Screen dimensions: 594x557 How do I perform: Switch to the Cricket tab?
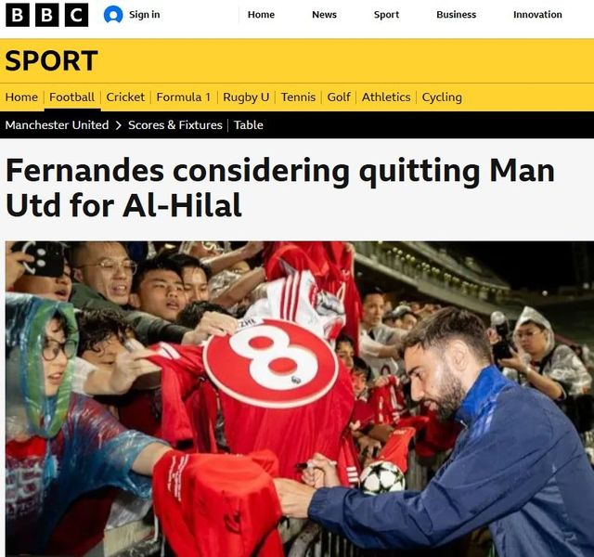click(x=125, y=97)
